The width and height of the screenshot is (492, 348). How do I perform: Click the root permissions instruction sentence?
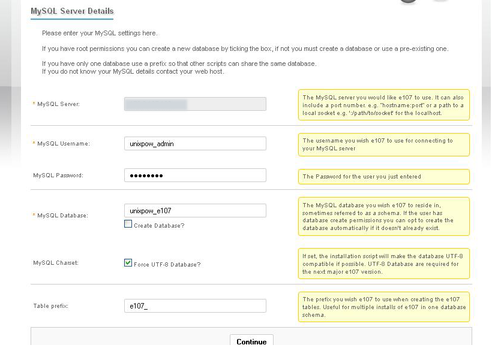tap(245, 49)
